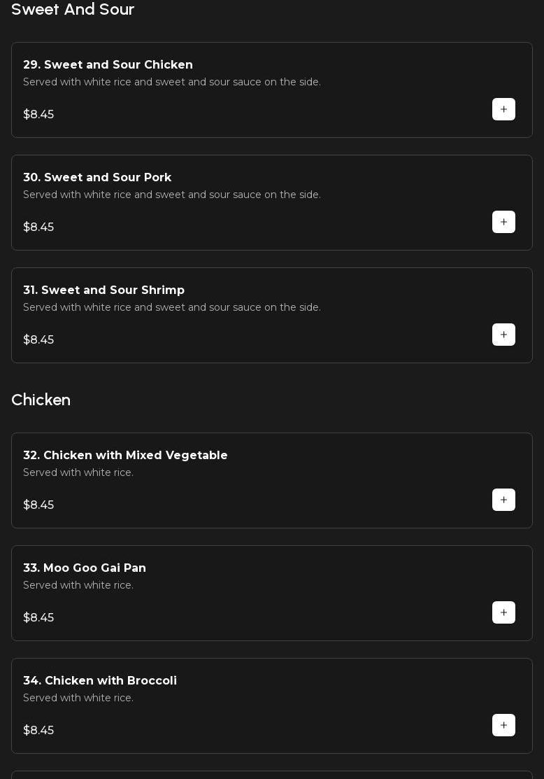Select the Chicken with Broccoli title
The width and height of the screenshot is (544, 779).
pyautogui.click(x=100, y=681)
